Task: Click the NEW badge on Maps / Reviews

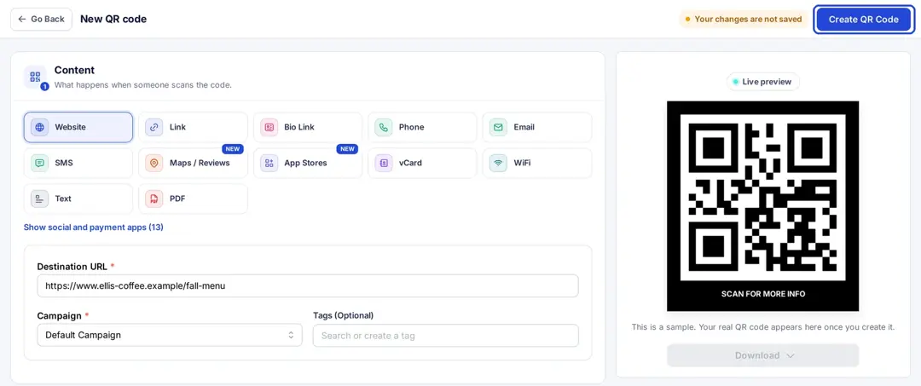Action: tap(233, 149)
